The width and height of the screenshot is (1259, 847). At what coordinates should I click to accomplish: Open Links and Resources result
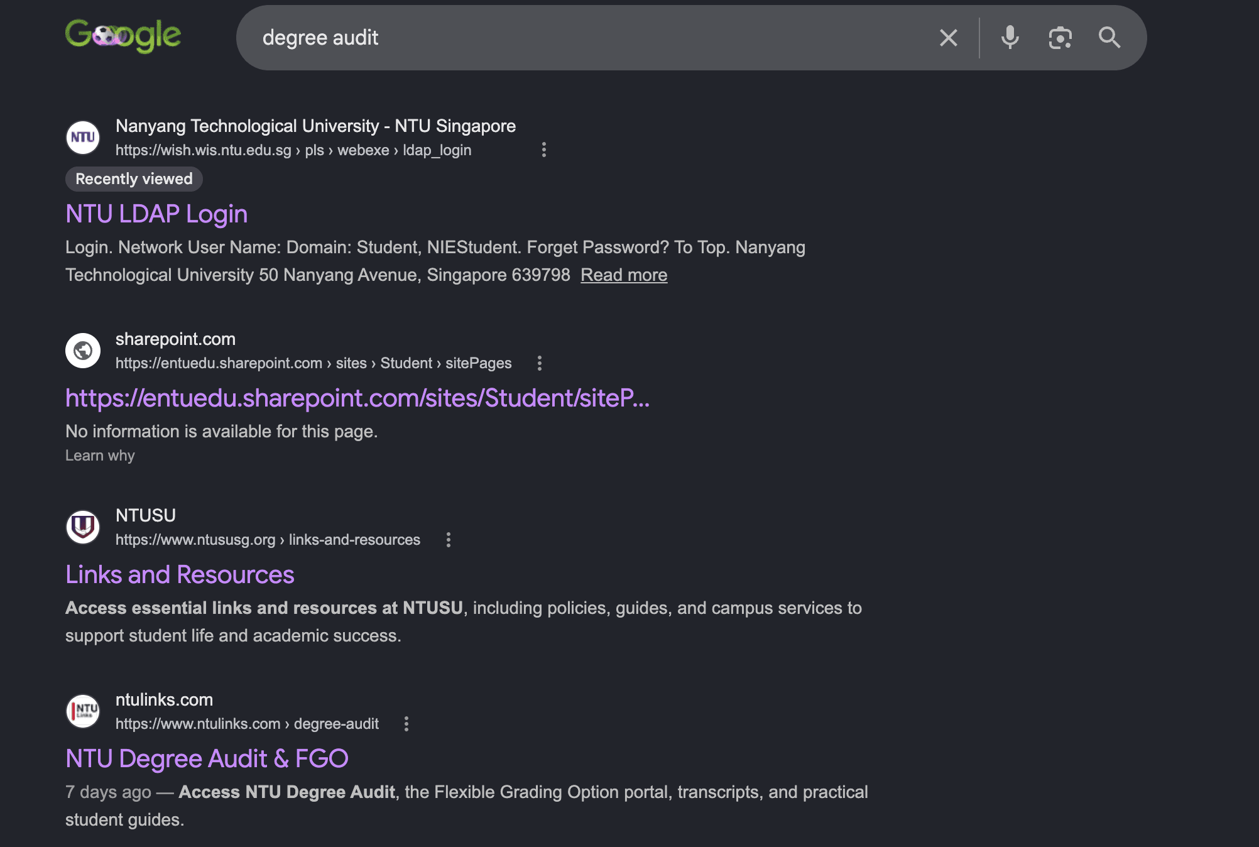click(180, 575)
